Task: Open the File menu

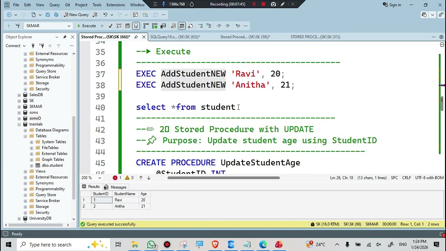Action: pyautogui.click(x=16, y=5)
